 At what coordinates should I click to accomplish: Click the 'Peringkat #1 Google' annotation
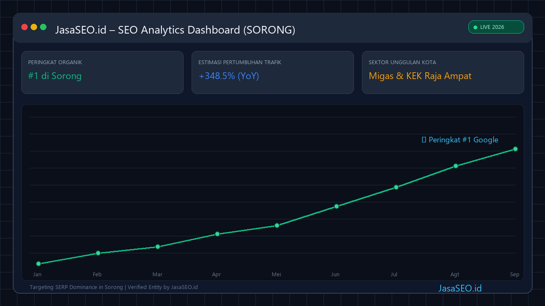pyautogui.click(x=460, y=140)
